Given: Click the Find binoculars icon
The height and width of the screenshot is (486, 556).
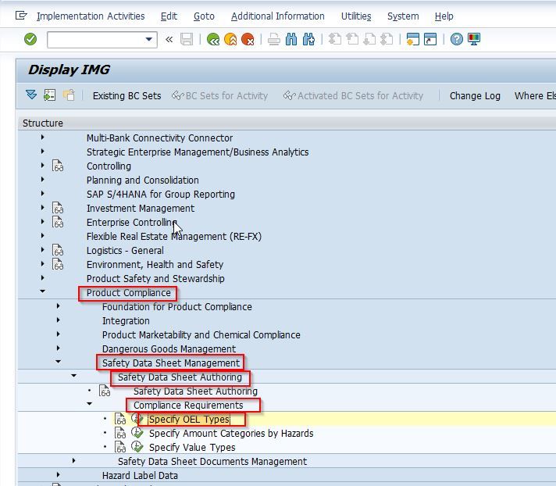Looking at the screenshot, I should [x=291, y=39].
